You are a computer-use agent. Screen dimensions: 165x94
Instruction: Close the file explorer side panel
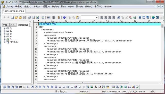click(31, 21)
